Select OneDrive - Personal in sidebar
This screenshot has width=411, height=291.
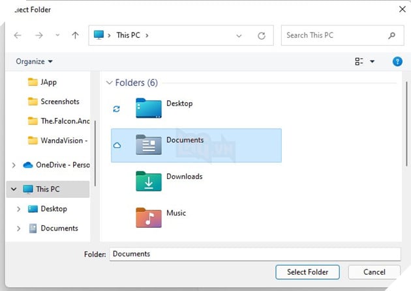pyautogui.click(x=63, y=165)
